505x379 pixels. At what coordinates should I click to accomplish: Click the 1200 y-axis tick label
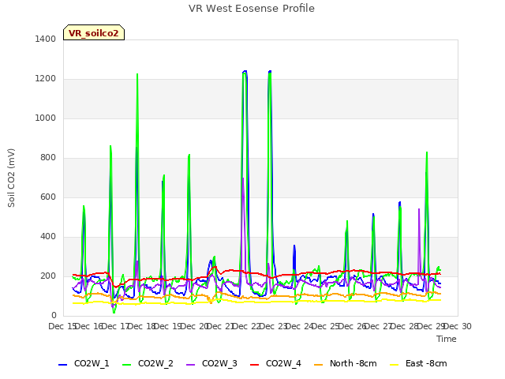coord(46,79)
